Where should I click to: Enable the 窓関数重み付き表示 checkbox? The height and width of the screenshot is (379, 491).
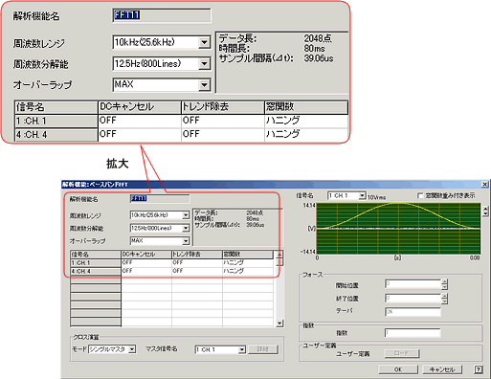pos(420,195)
